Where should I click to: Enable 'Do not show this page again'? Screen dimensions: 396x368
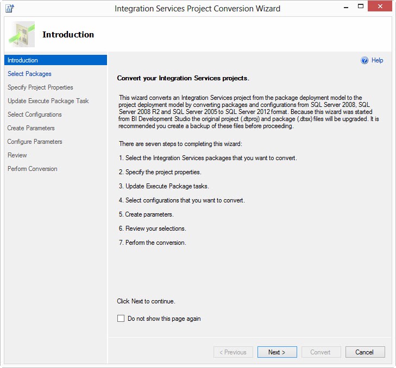[x=121, y=319]
